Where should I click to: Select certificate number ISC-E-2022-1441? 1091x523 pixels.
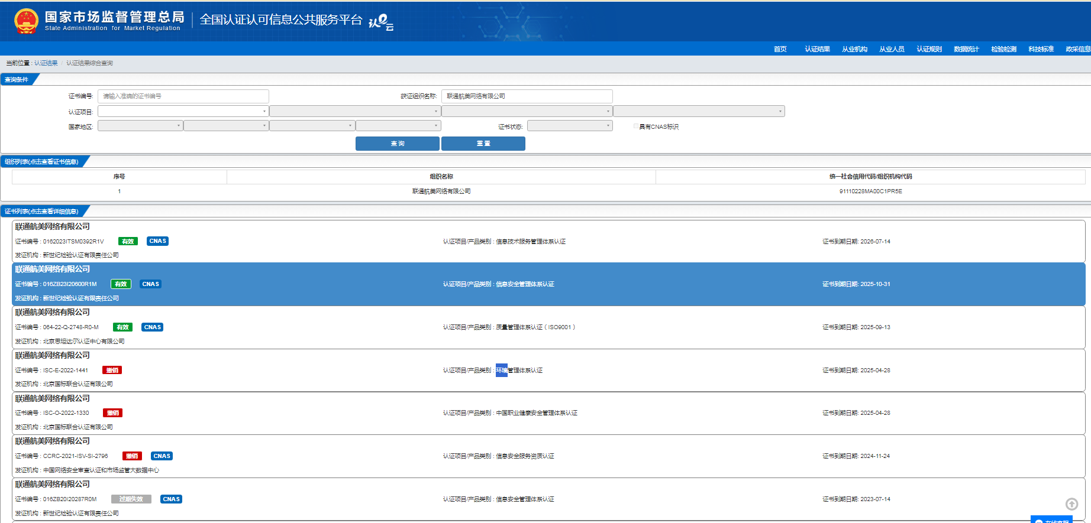[x=66, y=371]
